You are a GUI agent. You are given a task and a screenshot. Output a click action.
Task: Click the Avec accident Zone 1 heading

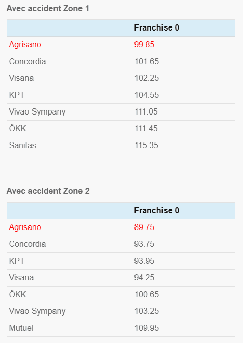48,9
